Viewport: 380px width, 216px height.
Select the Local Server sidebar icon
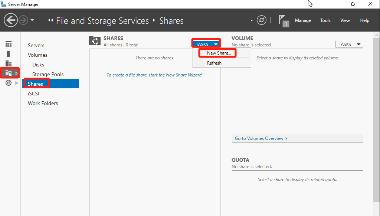click(9, 54)
